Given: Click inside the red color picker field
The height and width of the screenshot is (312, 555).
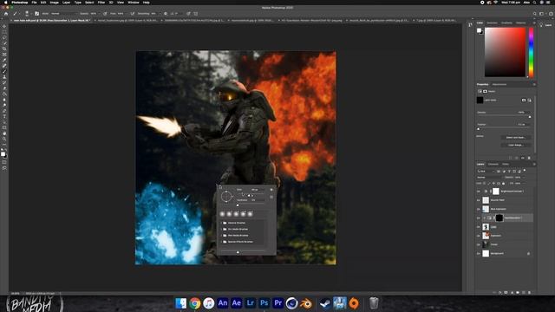Looking at the screenshot, I should (x=505, y=52).
